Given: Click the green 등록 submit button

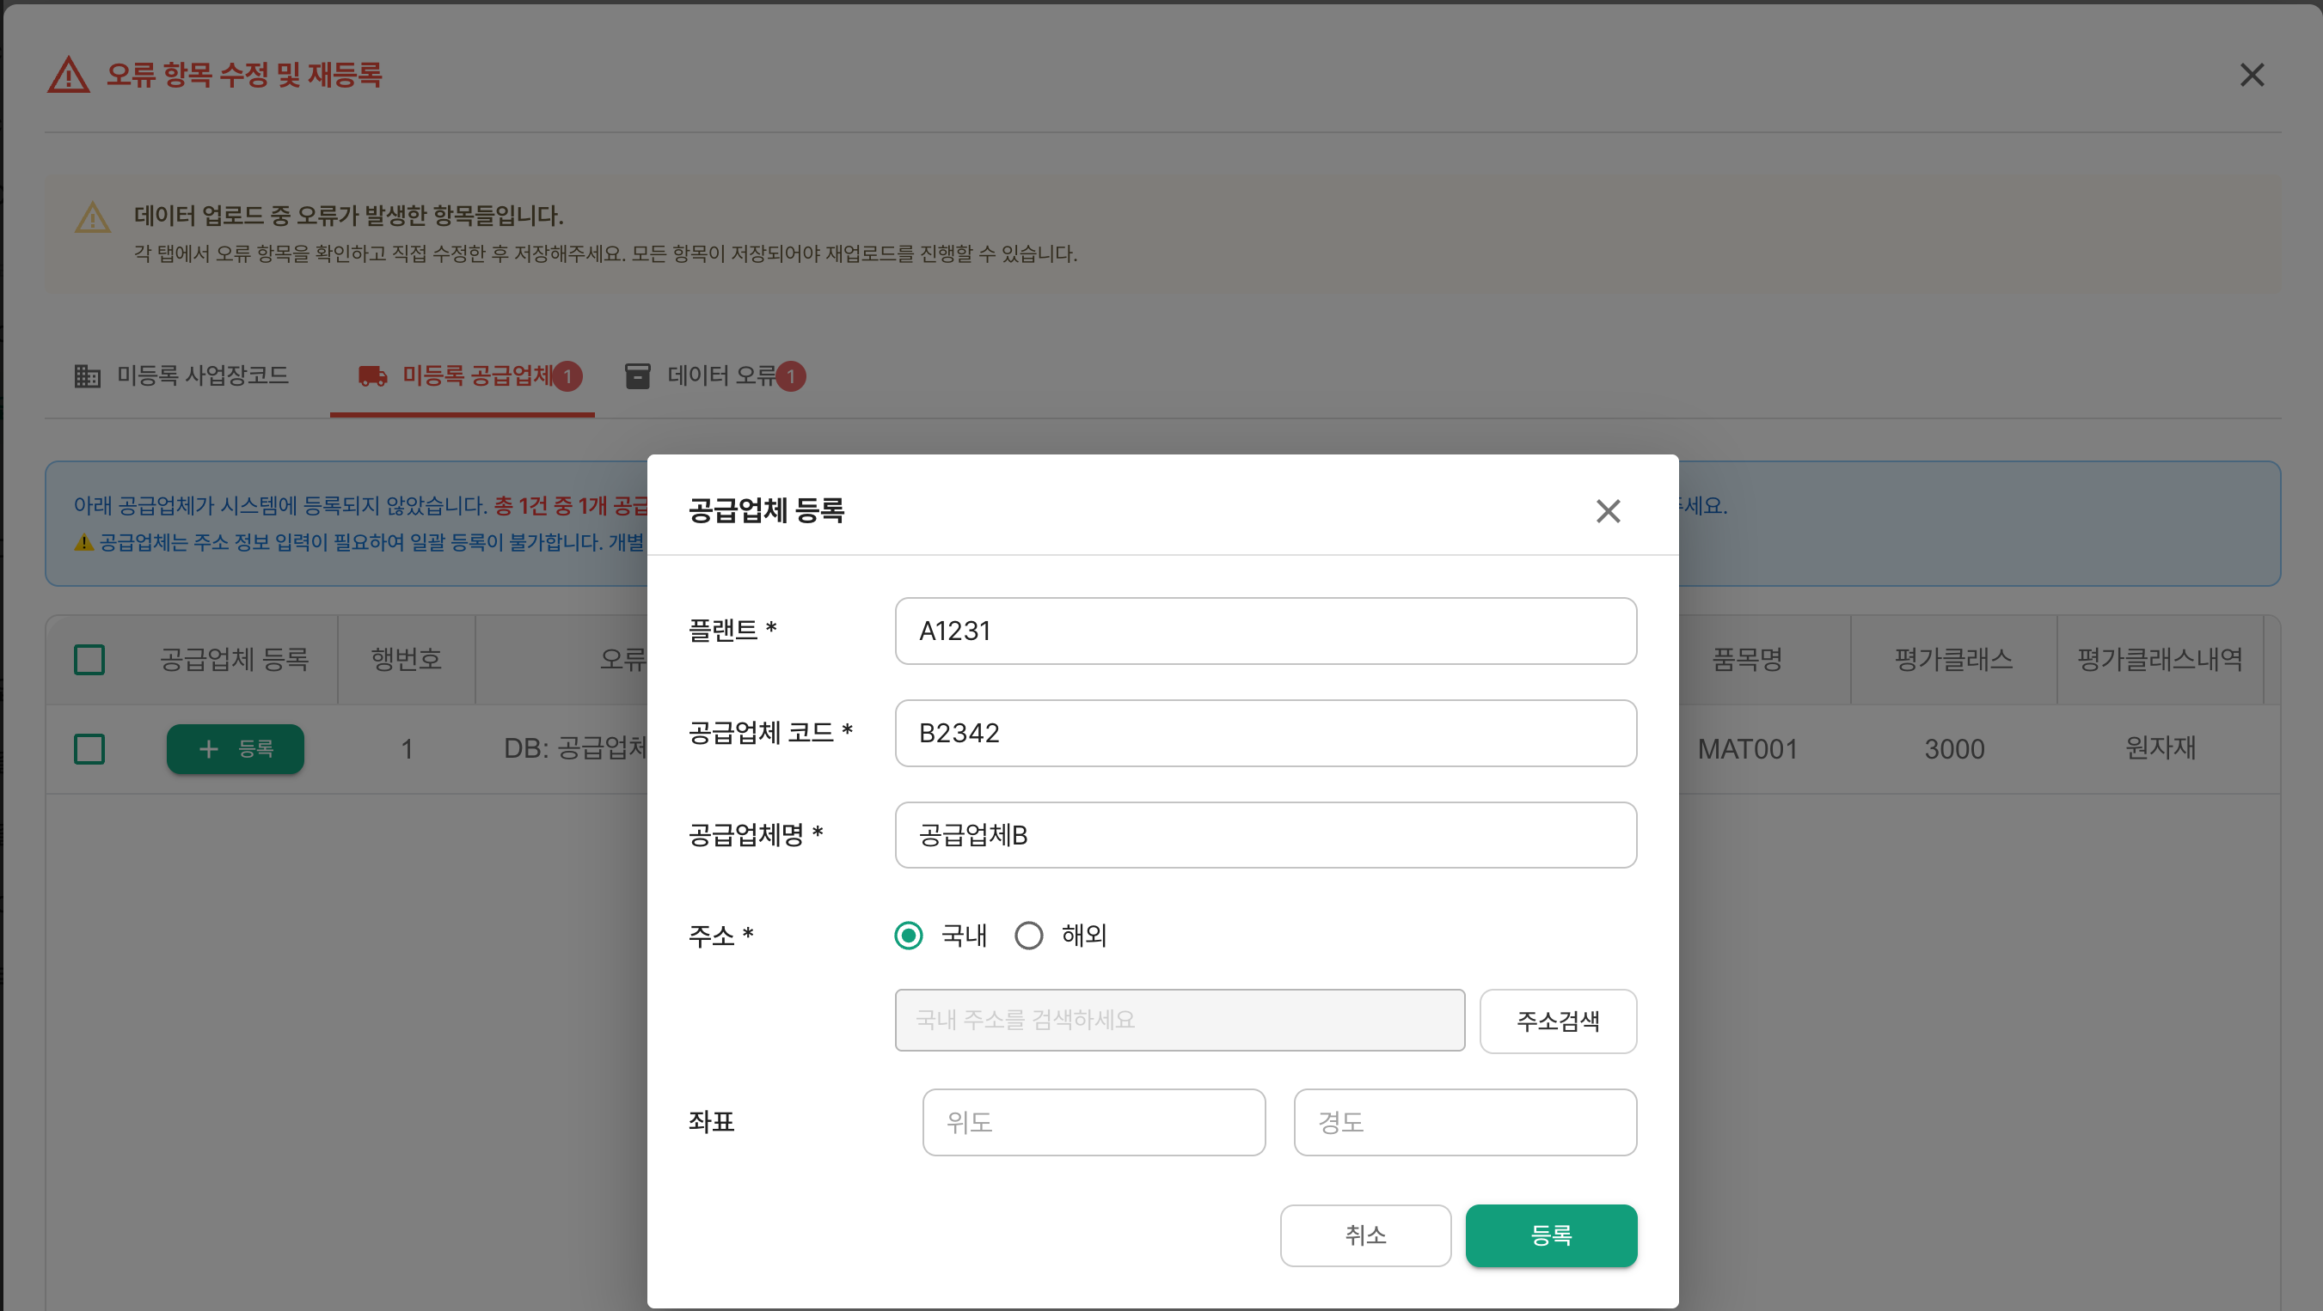Looking at the screenshot, I should tap(1550, 1235).
